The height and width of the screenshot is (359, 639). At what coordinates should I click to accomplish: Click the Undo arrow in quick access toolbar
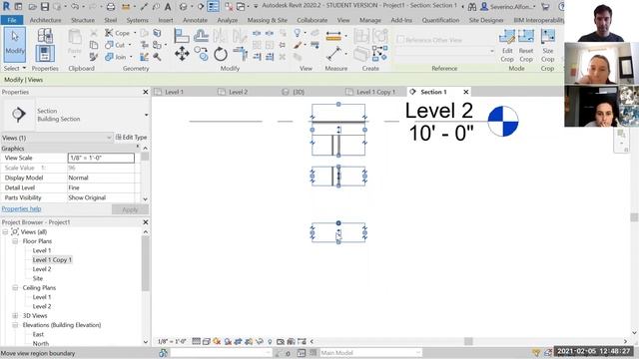click(x=75, y=7)
